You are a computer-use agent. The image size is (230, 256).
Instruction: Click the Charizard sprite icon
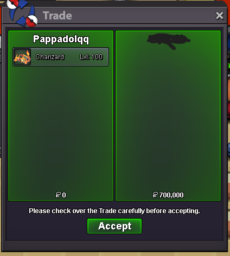coord(22,57)
